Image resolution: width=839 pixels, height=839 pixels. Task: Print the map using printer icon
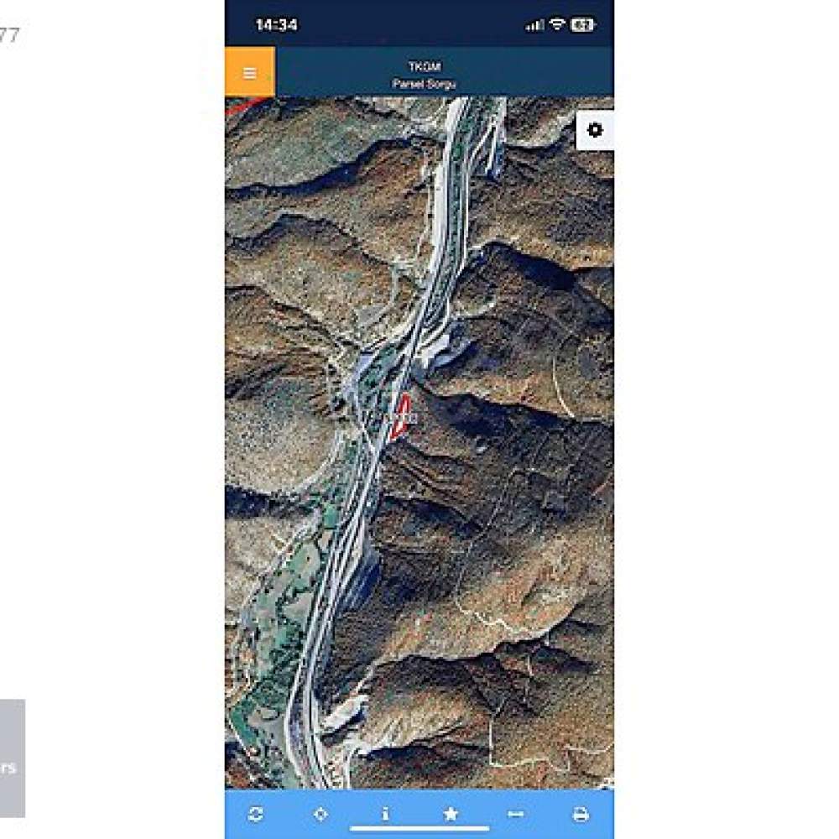581,814
